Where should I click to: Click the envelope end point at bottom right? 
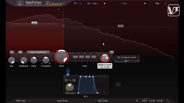pos(97,93)
